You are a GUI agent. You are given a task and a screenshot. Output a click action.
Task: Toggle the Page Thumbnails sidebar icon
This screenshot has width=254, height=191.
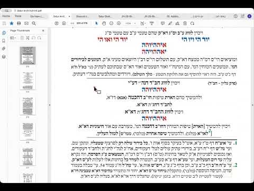pyautogui.click(x=4, y=33)
